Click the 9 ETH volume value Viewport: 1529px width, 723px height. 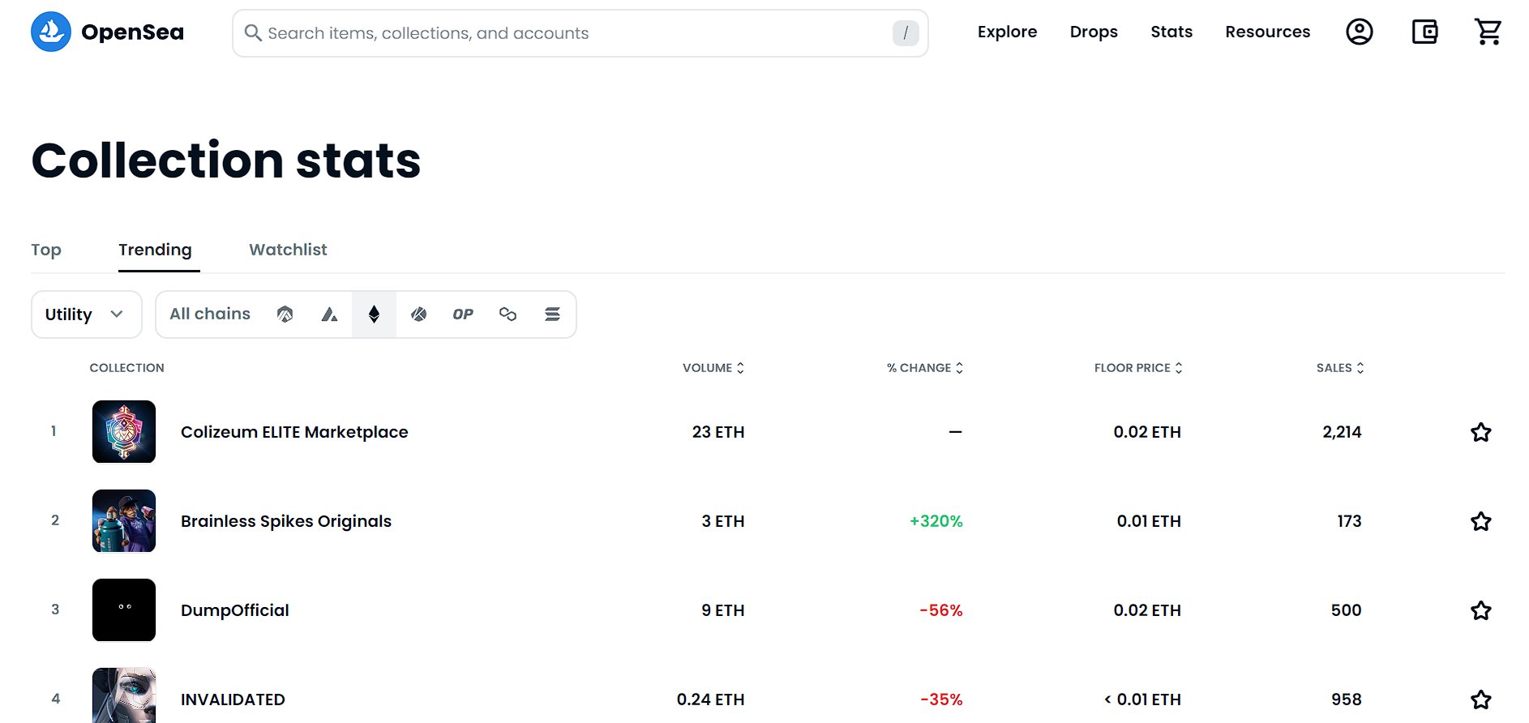click(x=723, y=610)
